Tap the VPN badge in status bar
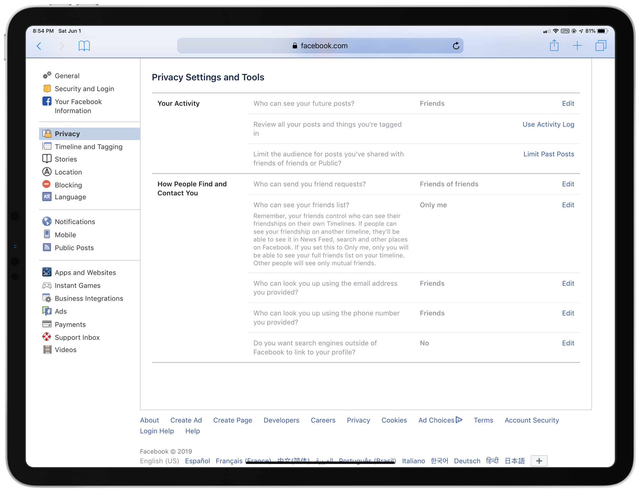The height and width of the screenshot is (493, 641). [565, 31]
